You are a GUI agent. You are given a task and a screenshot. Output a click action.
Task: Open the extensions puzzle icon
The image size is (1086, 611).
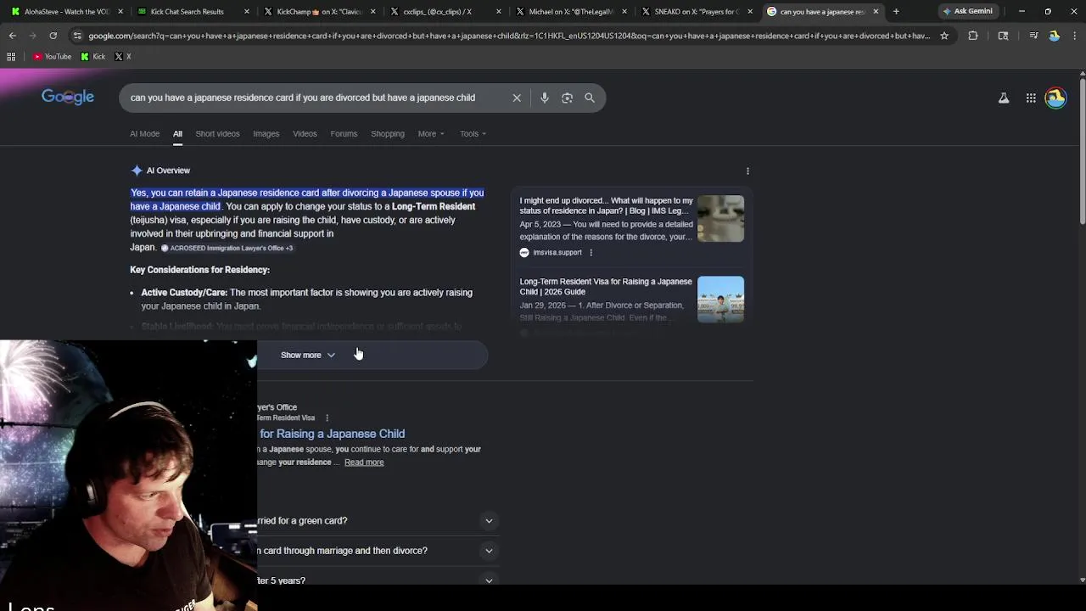click(973, 36)
